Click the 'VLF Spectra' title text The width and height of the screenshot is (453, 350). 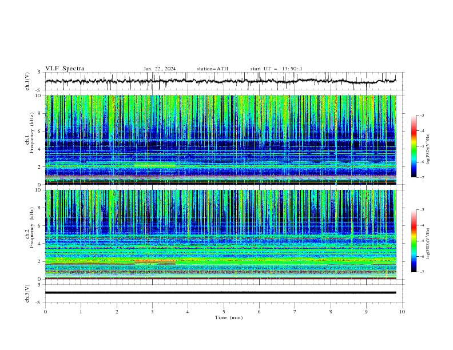point(65,69)
